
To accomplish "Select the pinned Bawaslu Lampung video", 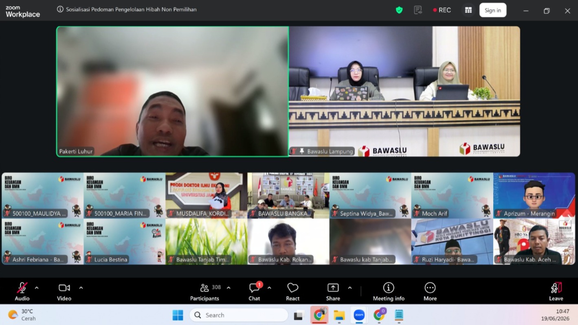I will point(404,92).
